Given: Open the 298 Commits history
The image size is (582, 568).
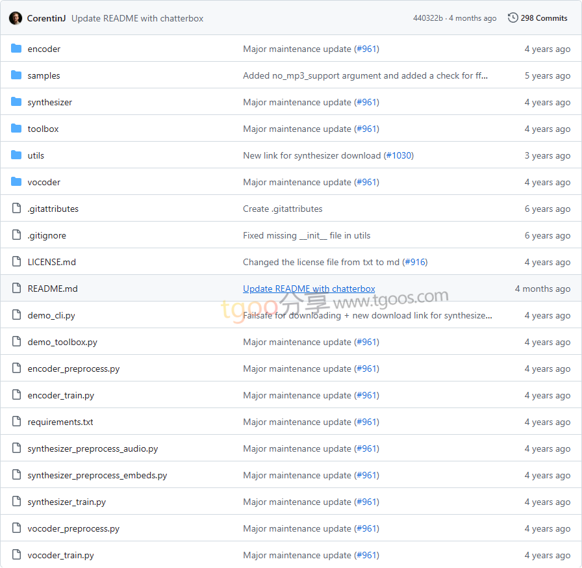Looking at the screenshot, I should click(544, 18).
